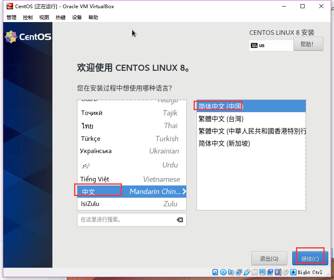Click the network adapter status icon
334x280 pixels.
[239, 272]
